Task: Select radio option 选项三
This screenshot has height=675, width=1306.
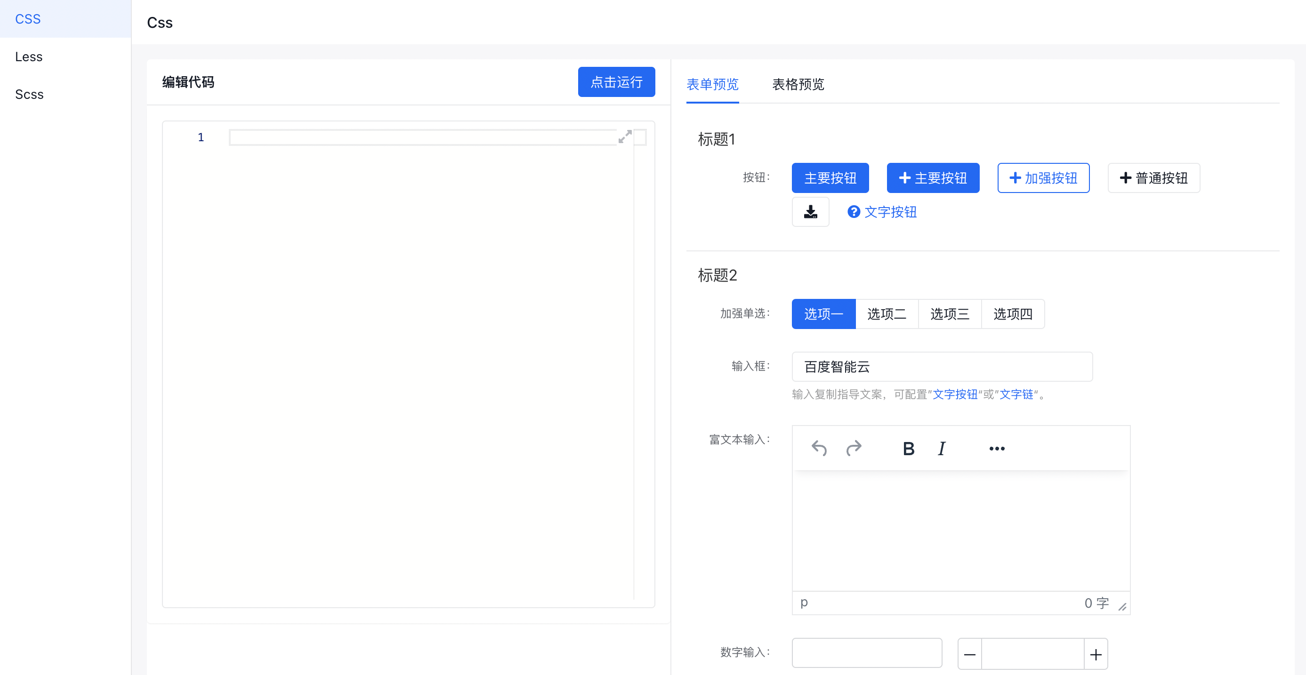Action: point(950,314)
